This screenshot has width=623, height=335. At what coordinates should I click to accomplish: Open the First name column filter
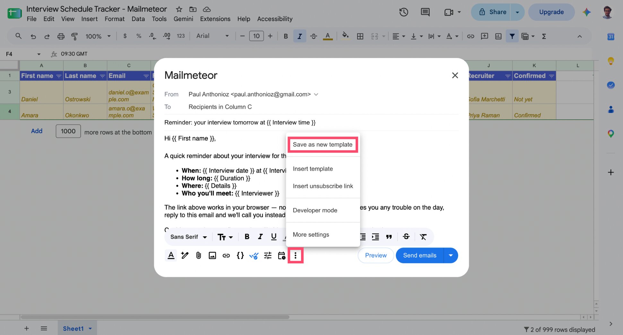(59, 76)
